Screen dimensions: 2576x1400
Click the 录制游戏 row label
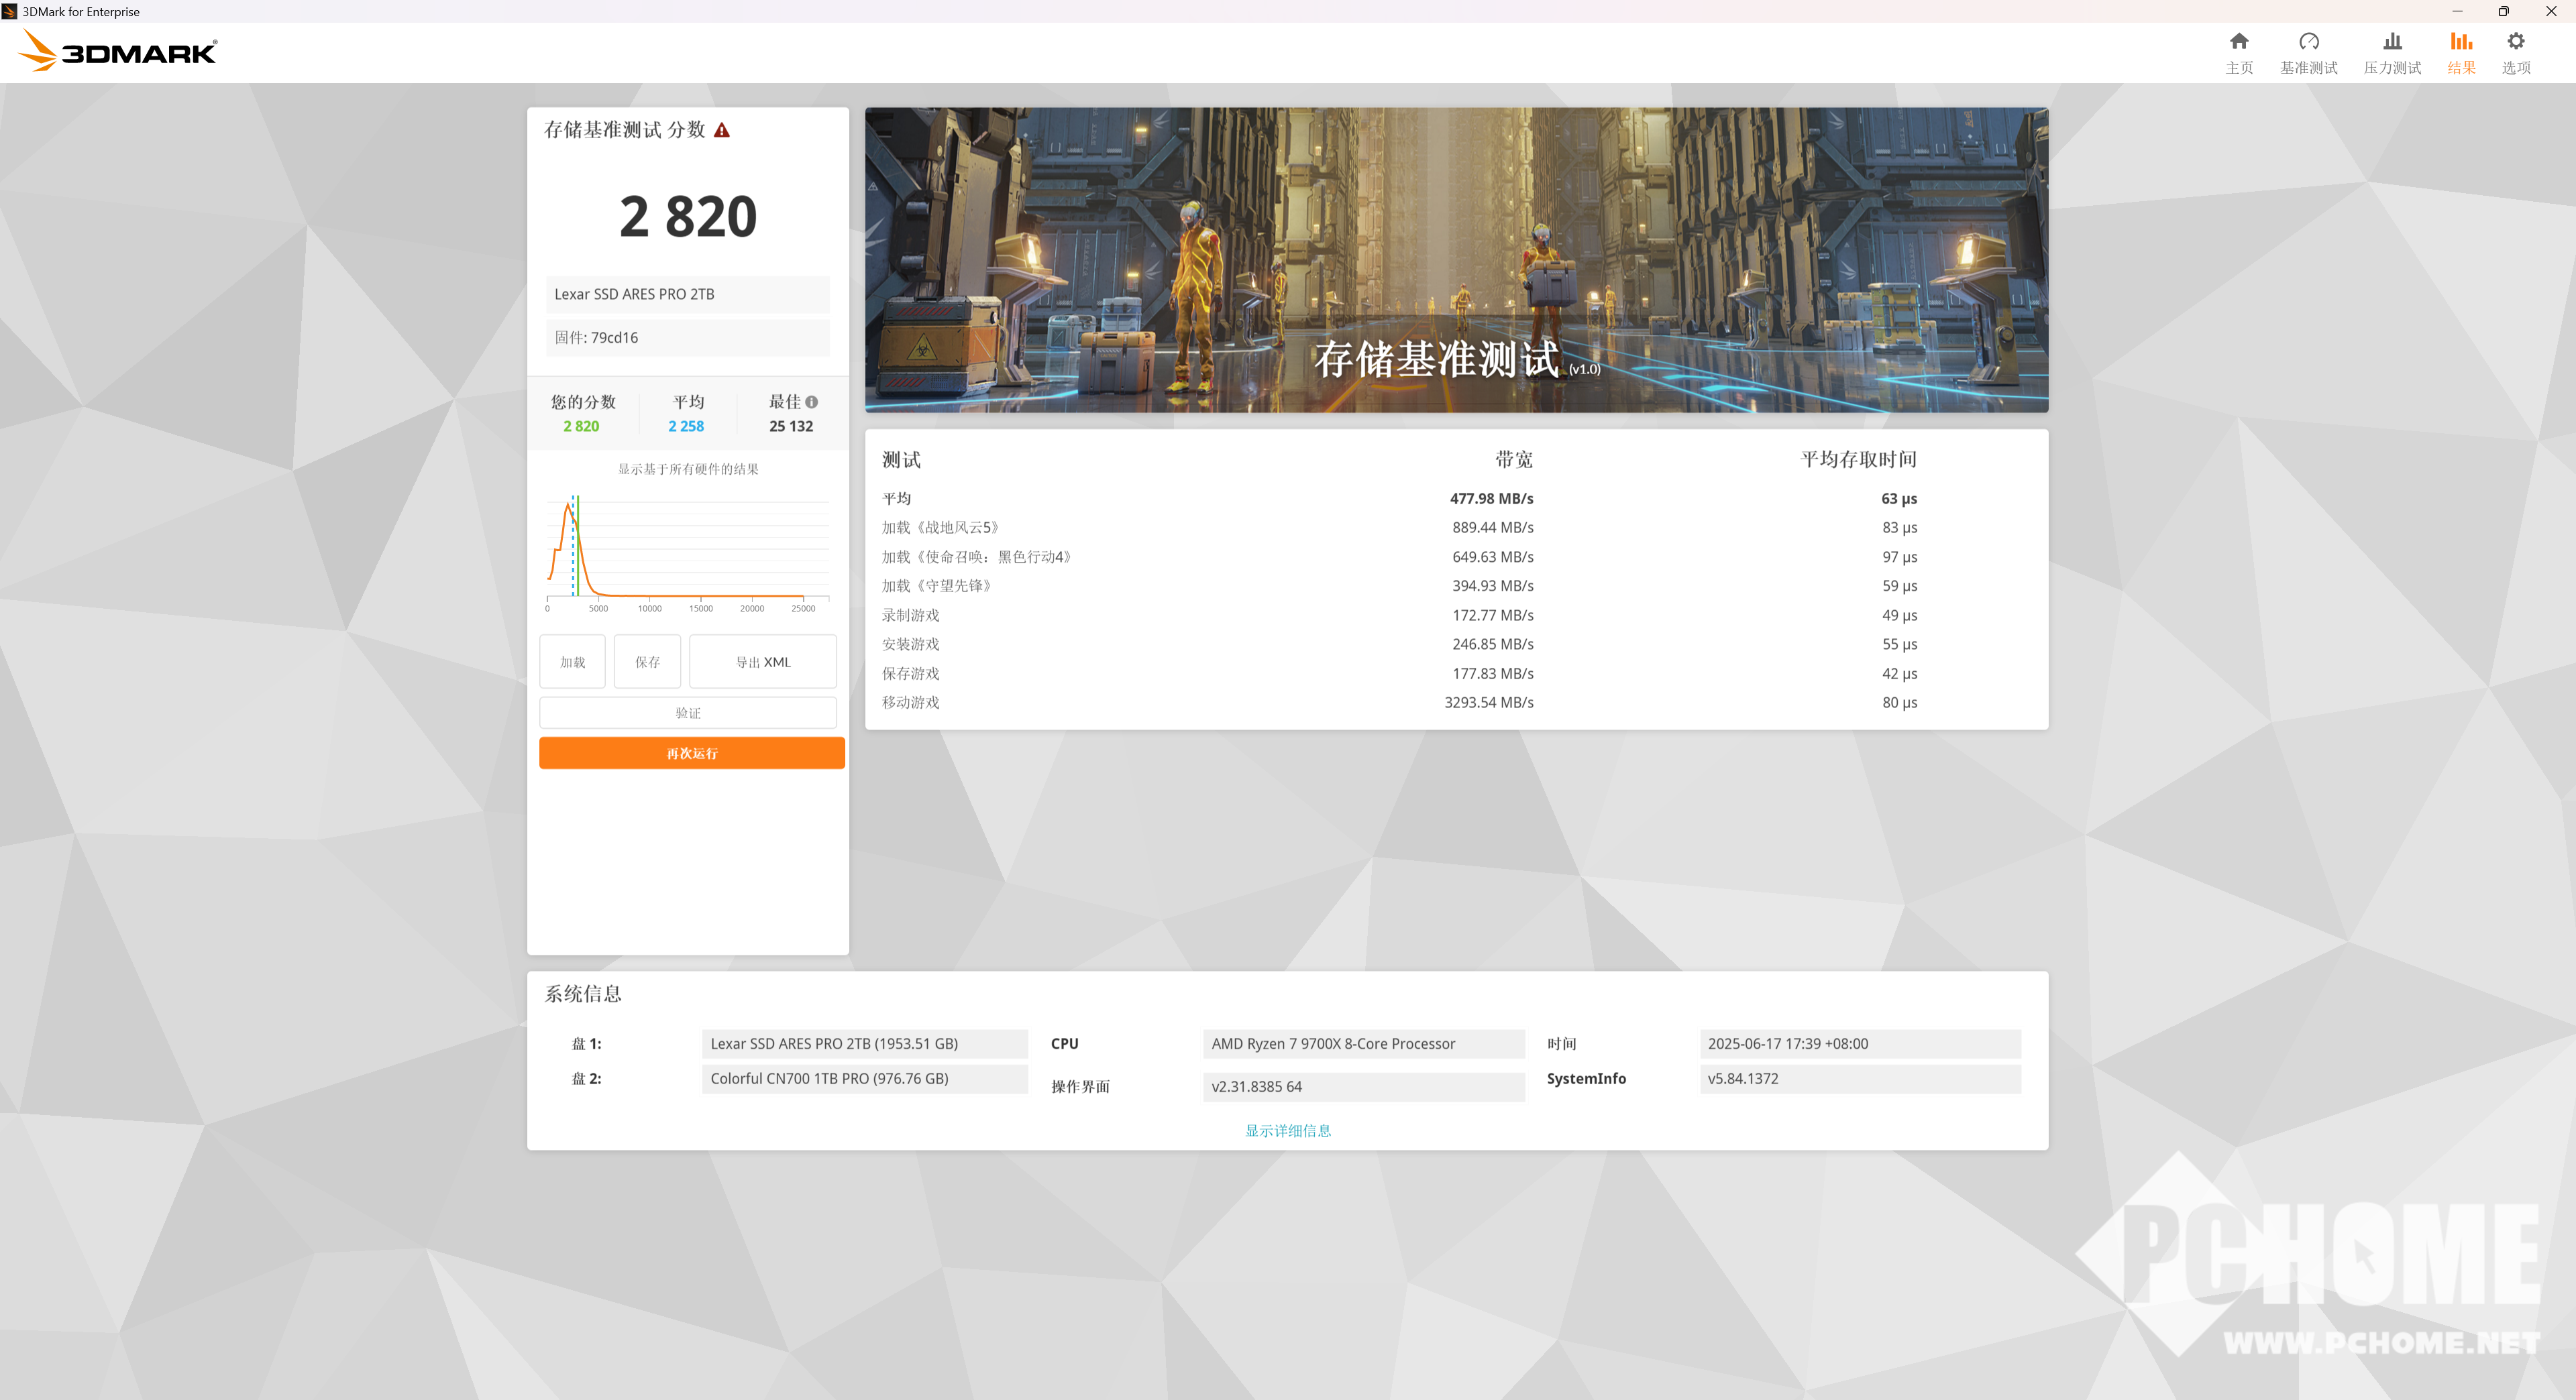[910, 615]
